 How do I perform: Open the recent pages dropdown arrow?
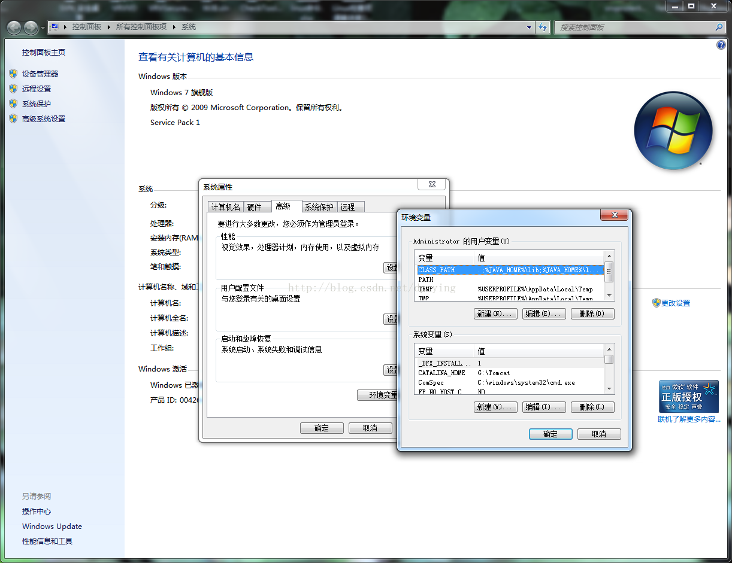click(43, 28)
